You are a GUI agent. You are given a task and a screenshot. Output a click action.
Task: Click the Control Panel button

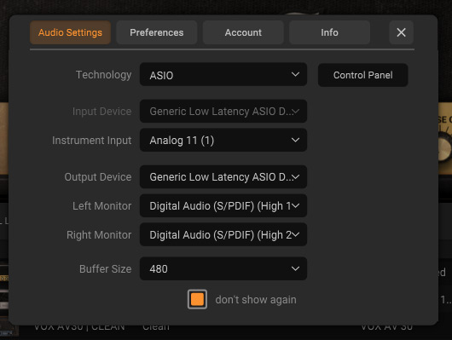pyautogui.click(x=363, y=75)
